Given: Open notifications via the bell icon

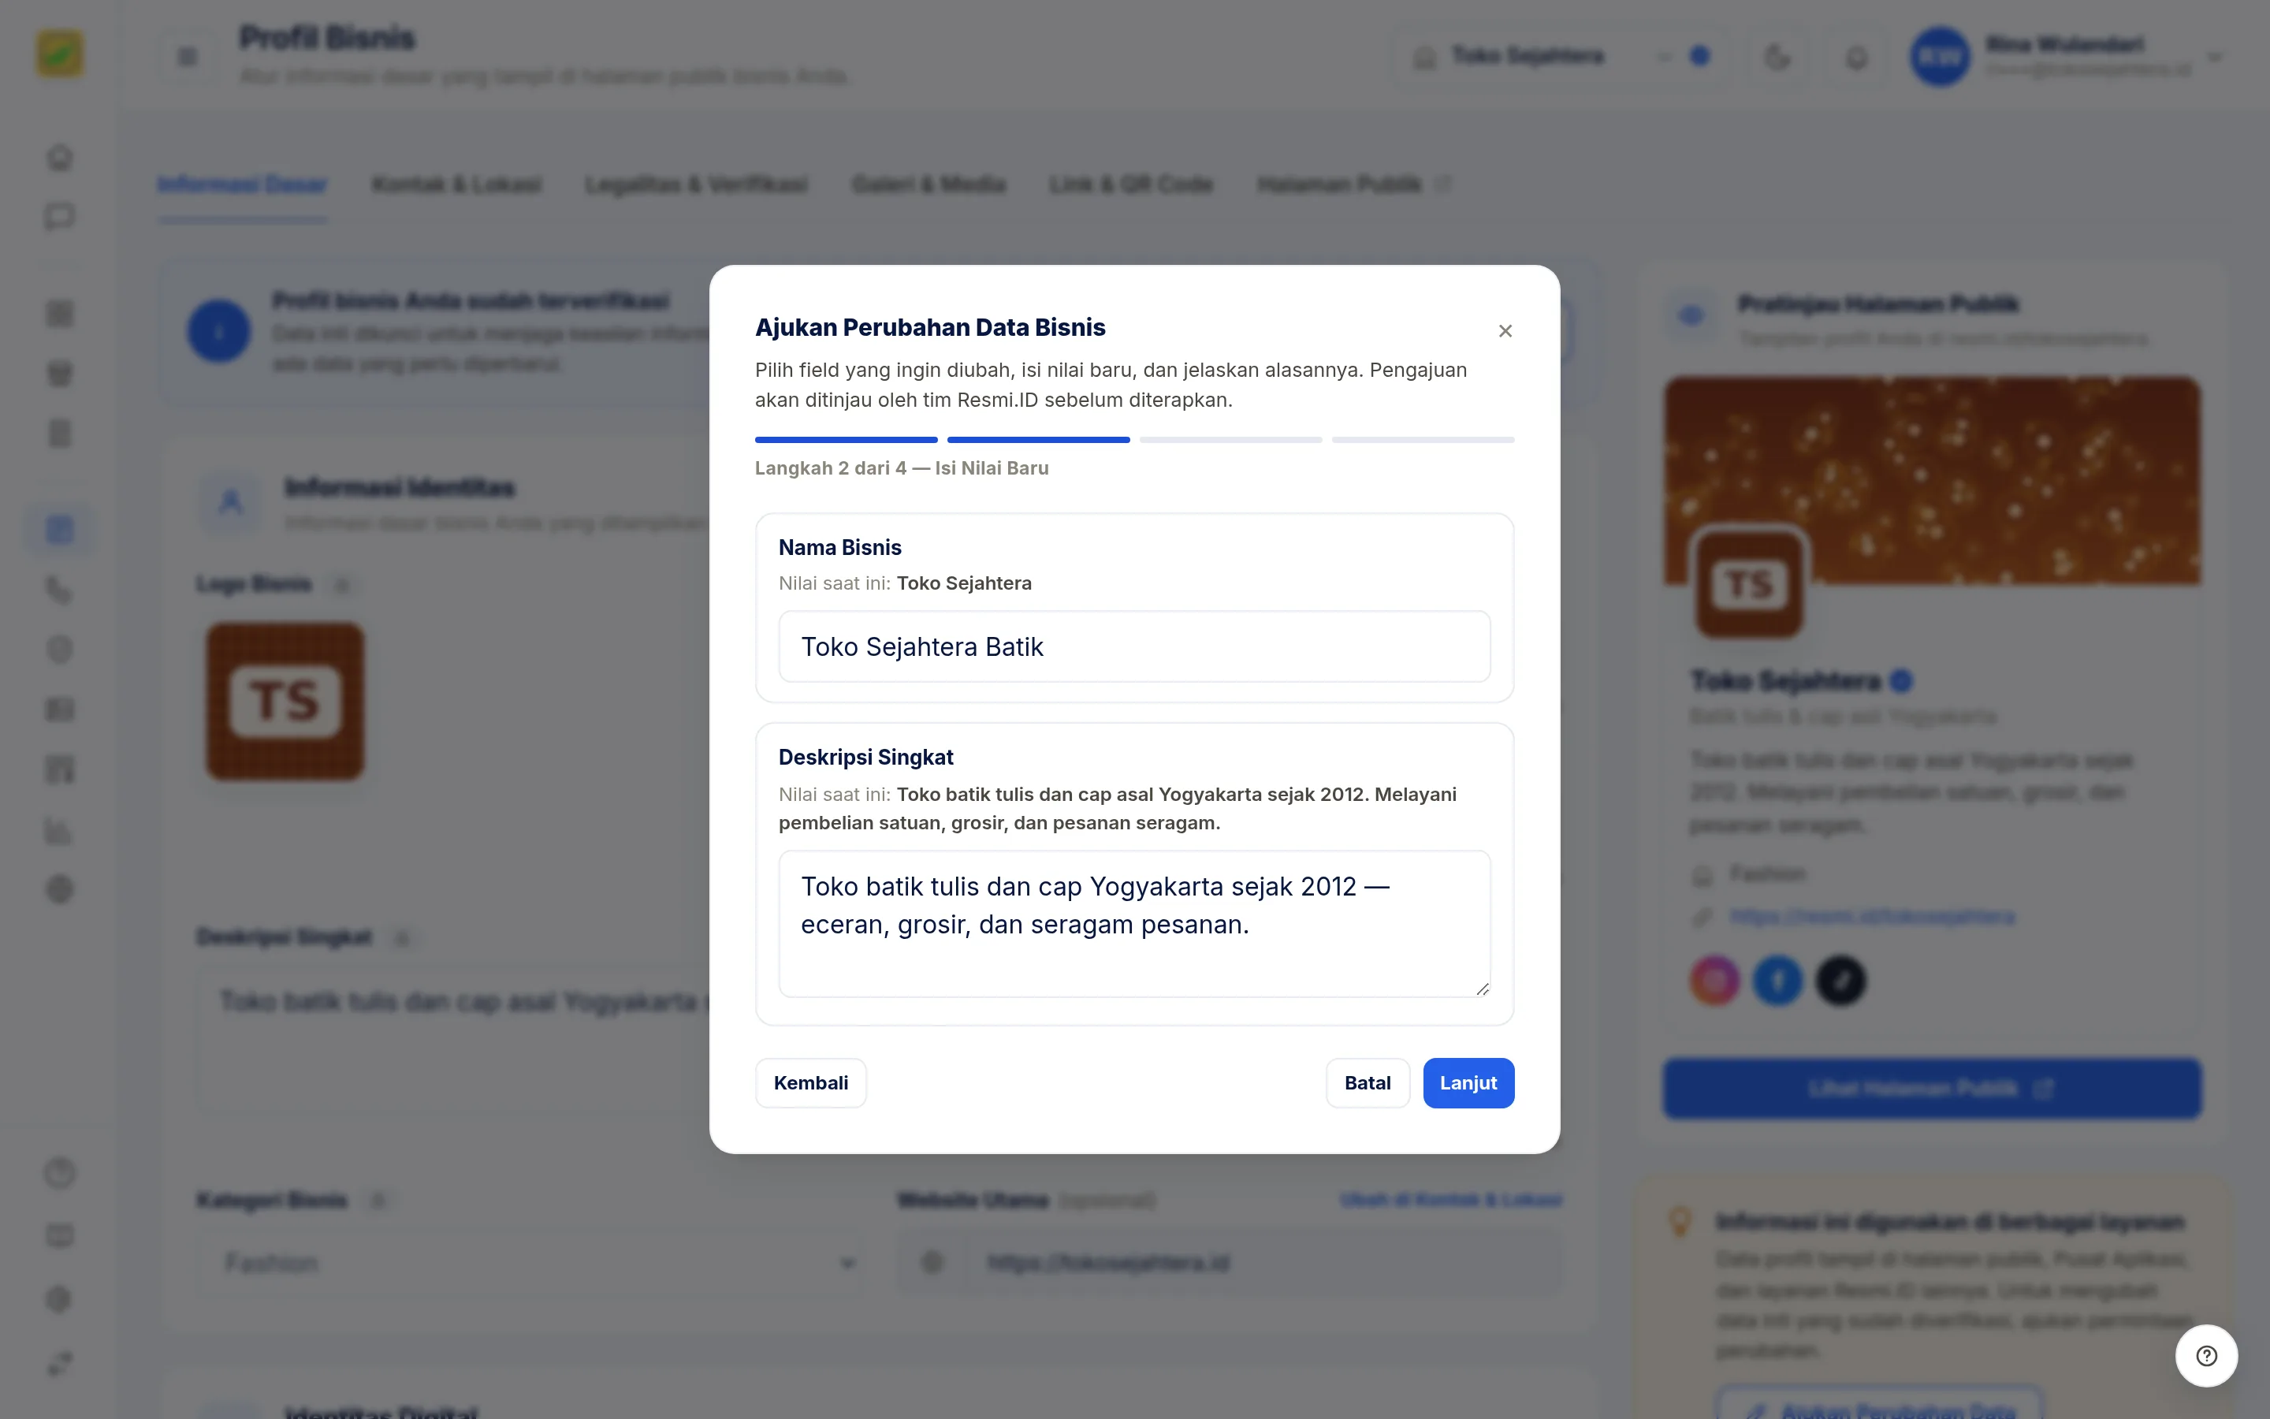Looking at the screenshot, I should point(1856,56).
